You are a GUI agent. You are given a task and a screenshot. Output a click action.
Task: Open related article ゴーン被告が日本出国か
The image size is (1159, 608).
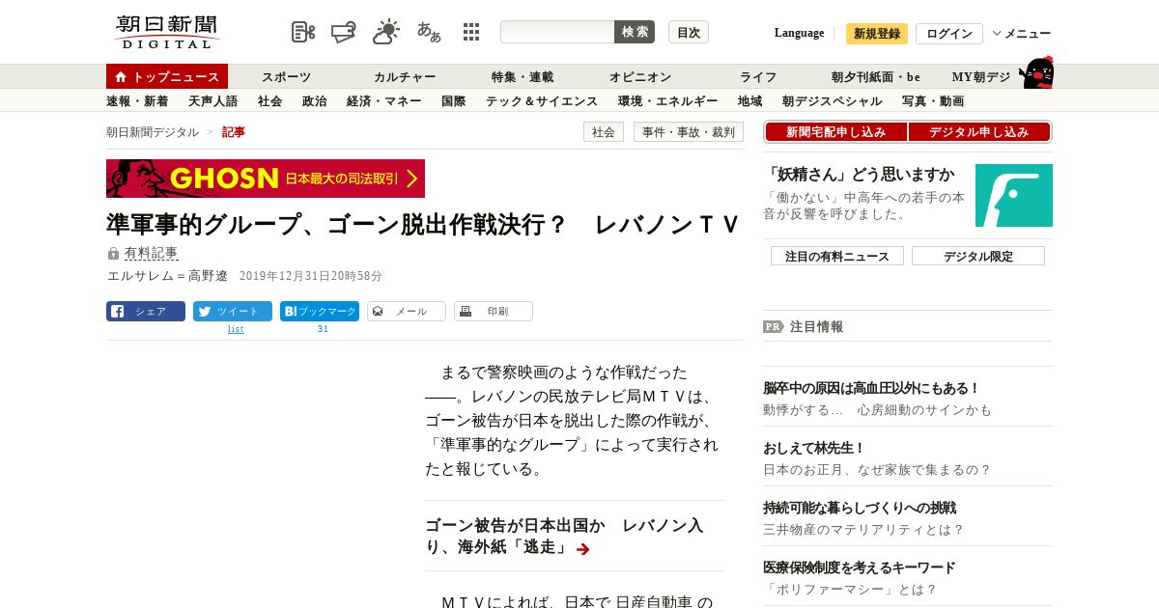564,536
